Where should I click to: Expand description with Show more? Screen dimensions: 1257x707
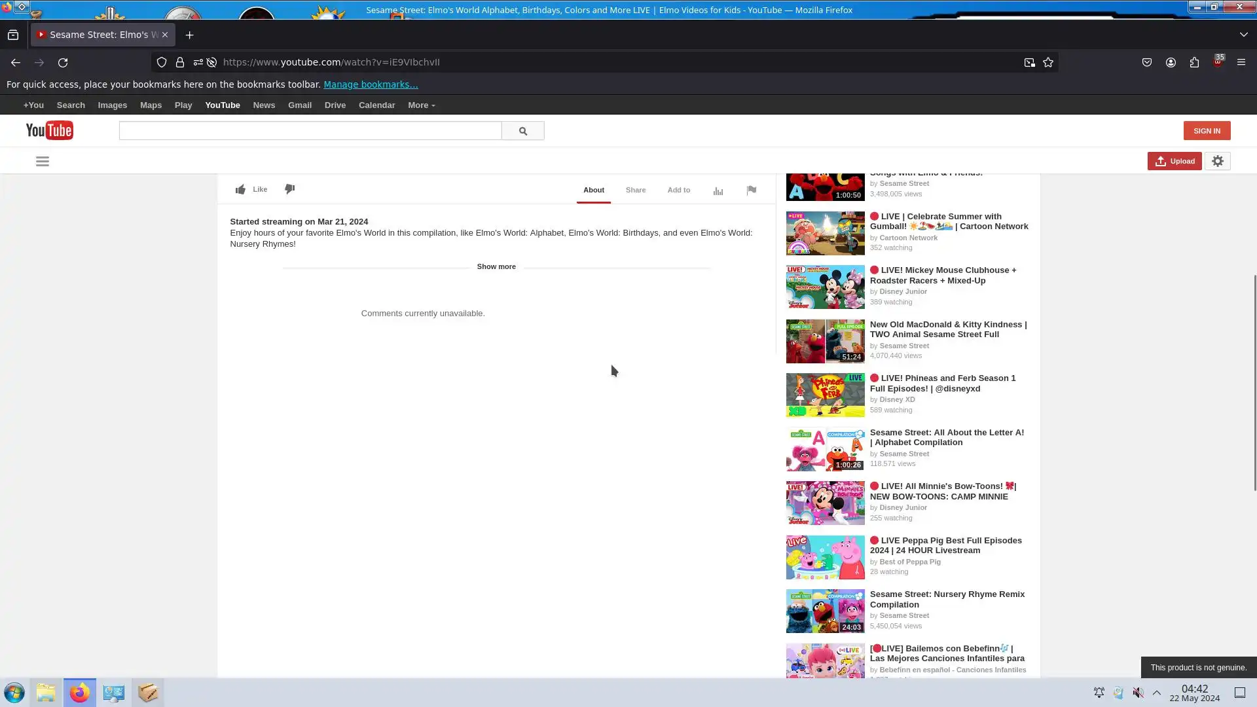pos(496,266)
